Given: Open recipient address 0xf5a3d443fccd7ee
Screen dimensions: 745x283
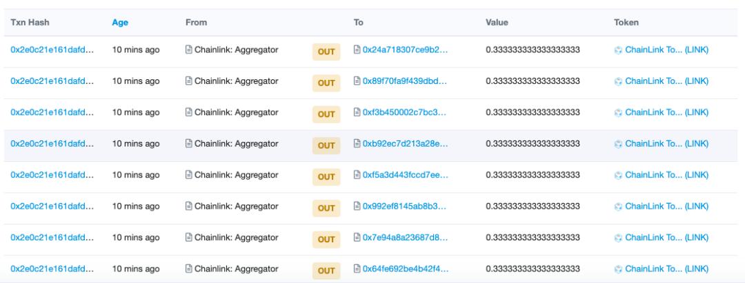Looking at the screenshot, I should click(x=406, y=174).
